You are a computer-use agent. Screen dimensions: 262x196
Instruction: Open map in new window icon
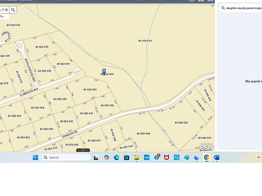click(x=212, y=5)
